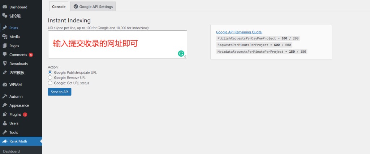The image size is (370, 154).
Task: Open the 内容模板 menu
Action: pyautogui.click(x=21, y=72)
